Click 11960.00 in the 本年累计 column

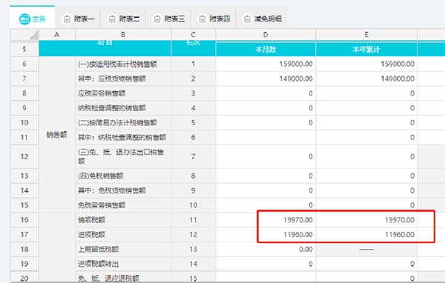point(400,235)
